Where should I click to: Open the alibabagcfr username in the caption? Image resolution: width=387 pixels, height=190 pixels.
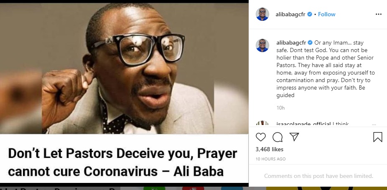coord(291,43)
